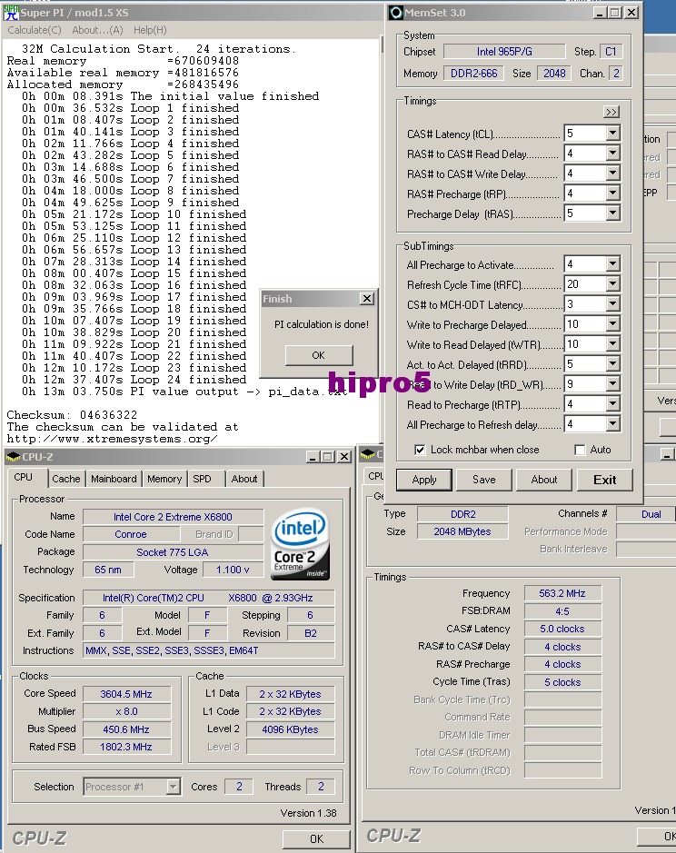
Task: Open Read to Write Delay (tRD_WR) dropdown
Action: coord(613,384)
